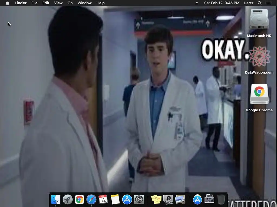Expand the documents stack beside Trash
This screenshot has height=207, width=277.
coord(209,199)
